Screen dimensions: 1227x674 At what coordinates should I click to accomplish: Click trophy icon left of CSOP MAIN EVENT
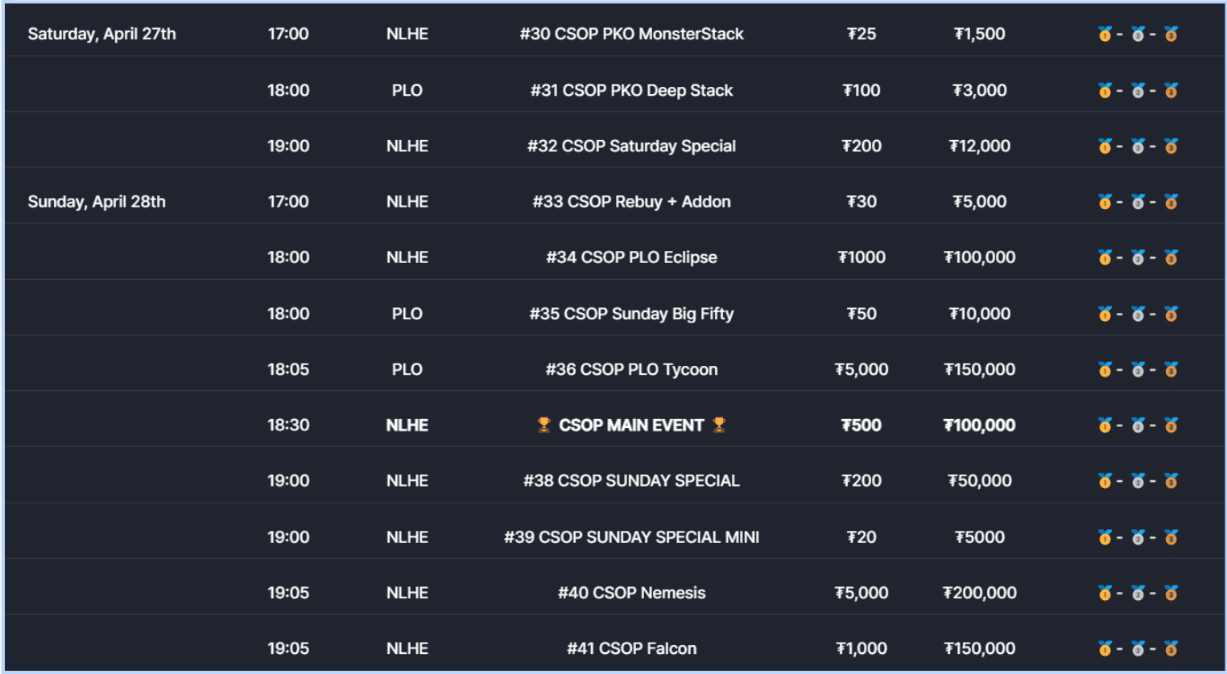544,425
